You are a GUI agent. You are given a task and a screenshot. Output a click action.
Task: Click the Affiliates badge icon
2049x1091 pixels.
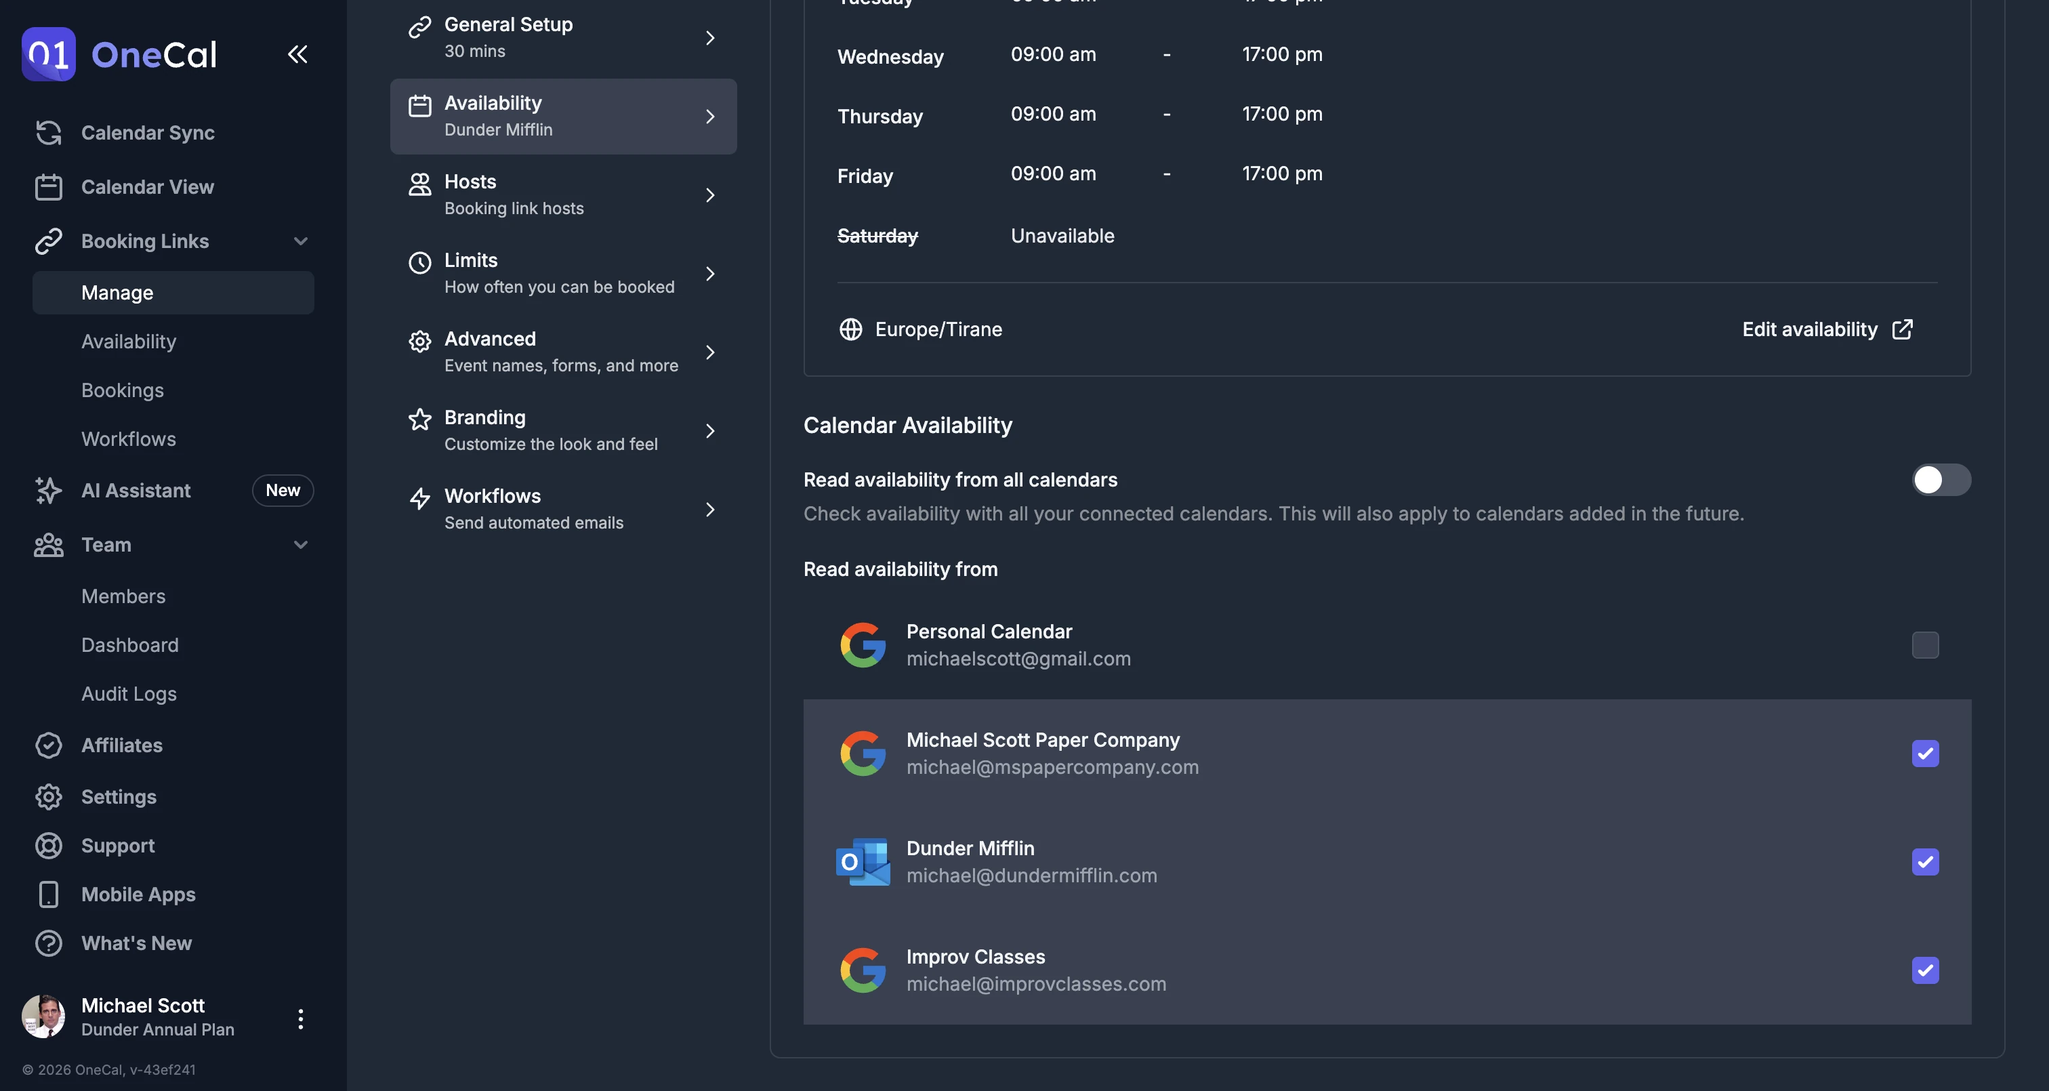[49, 745]
